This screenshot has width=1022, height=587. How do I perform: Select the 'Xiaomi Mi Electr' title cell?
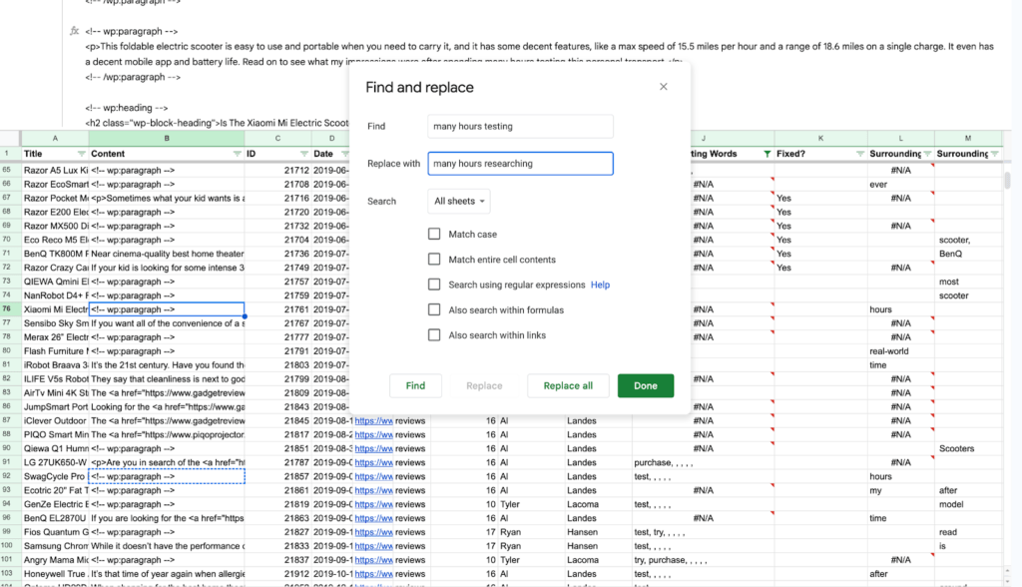55,309
